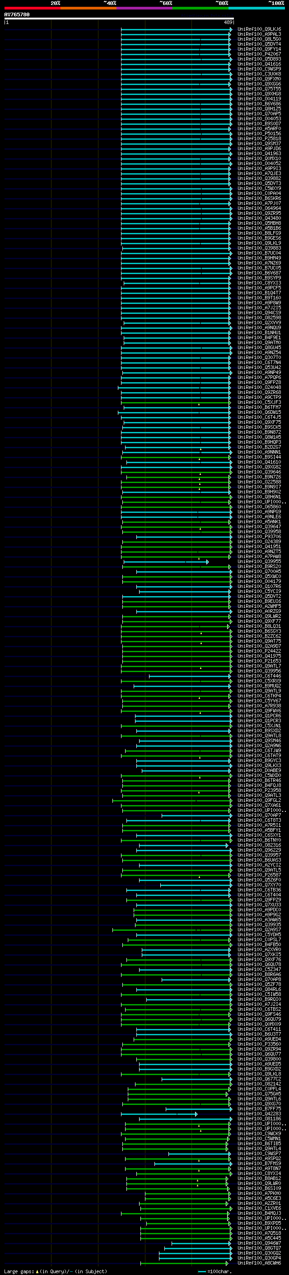The image size is (289, 1275).
Task: Click the white query sequence bar
Action: pyautogui.click(x=119, y=19)
